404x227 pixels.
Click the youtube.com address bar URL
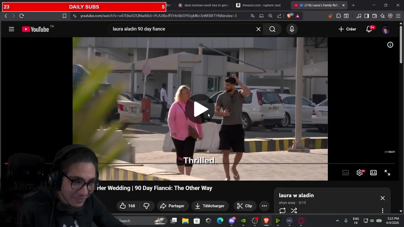tap(158, 16)
